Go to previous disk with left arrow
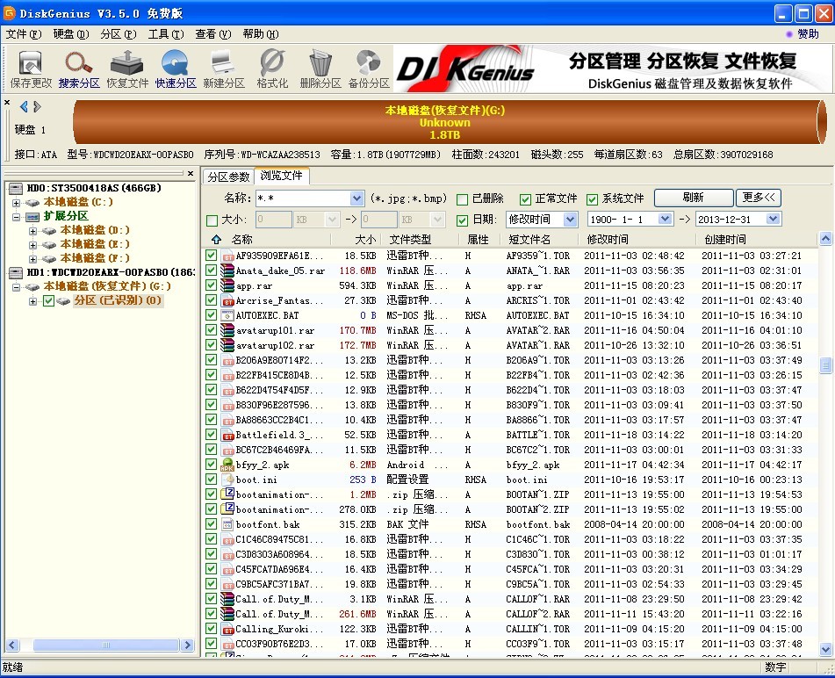835x678 pixels. click(x=24, y=106)
